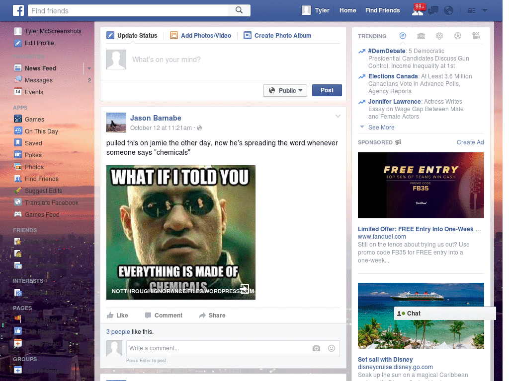Click the www.fanduel.com ad link

382,237
